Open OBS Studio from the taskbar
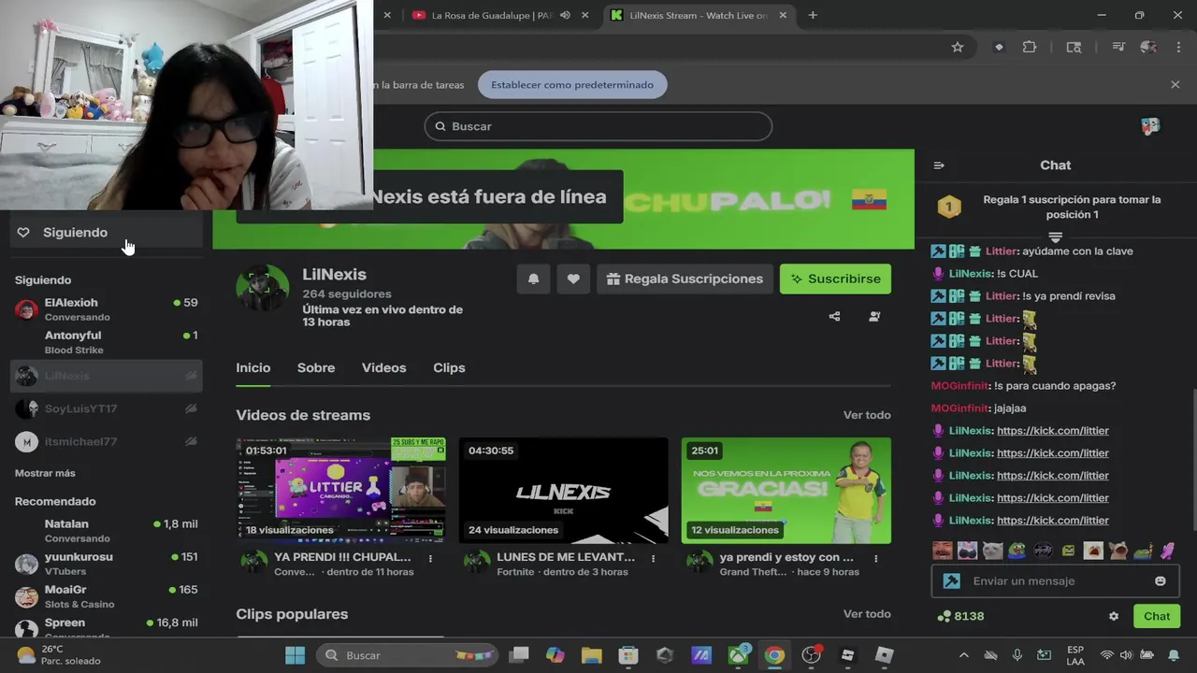The width and height of the screenshot is (1197, 673). [811, 655]
